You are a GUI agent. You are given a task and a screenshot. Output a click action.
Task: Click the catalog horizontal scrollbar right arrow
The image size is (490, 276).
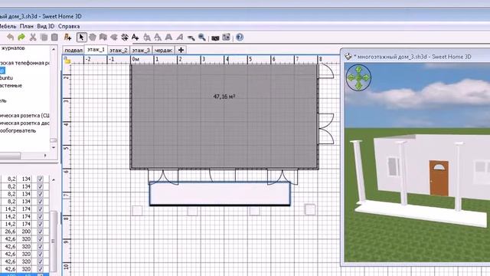45,155
